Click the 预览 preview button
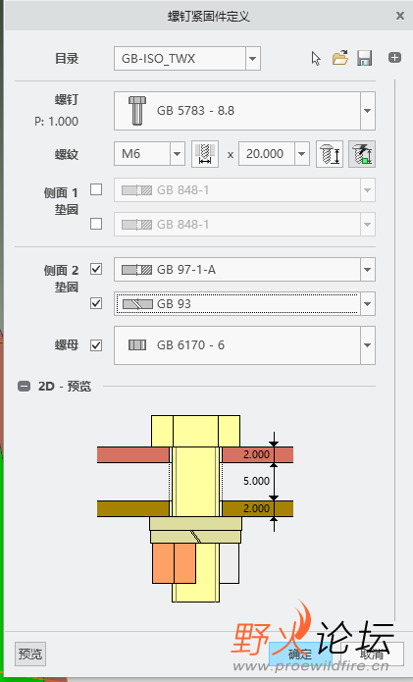Image resolution: width=413 pixels, height=682 pixels. point(30,654)
